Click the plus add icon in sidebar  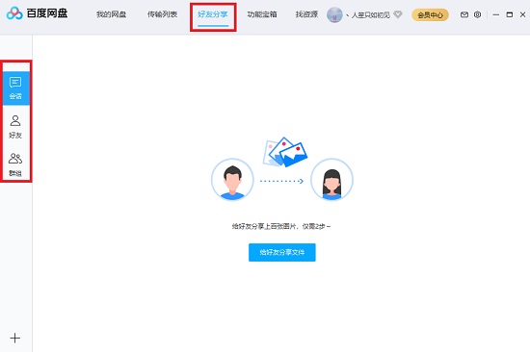[x=14, y=338]
